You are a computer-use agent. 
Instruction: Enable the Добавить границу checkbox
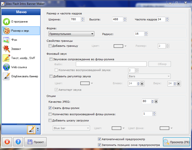click(x=50, y=46)
